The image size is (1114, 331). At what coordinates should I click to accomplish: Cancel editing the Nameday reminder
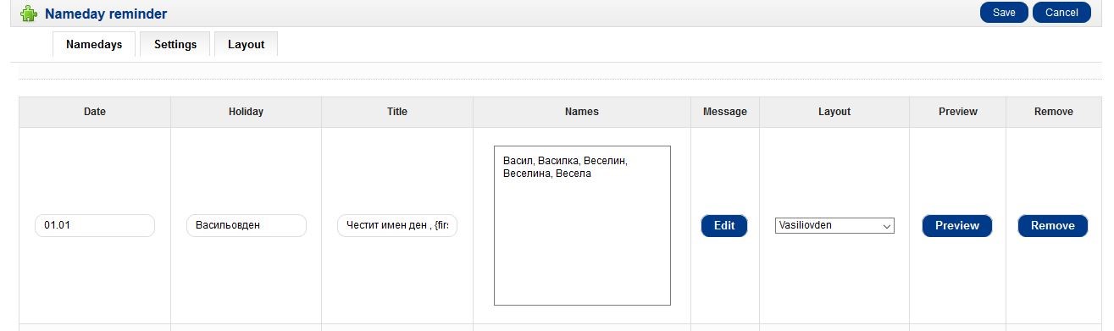point(1061,13)
